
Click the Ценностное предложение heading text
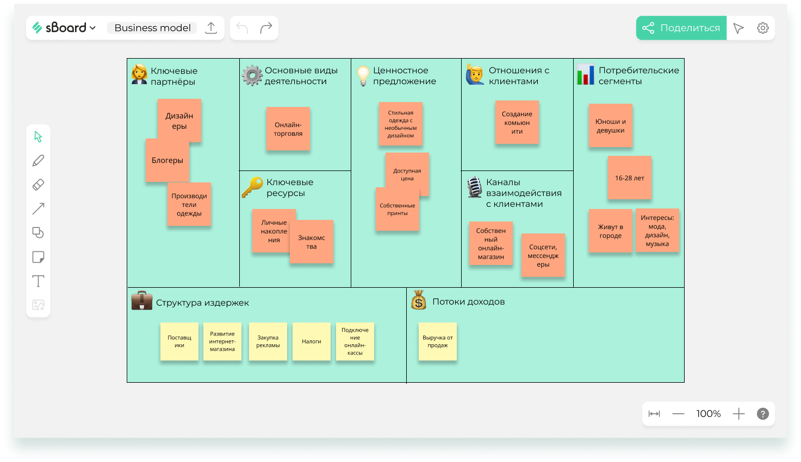coord(405,75)
